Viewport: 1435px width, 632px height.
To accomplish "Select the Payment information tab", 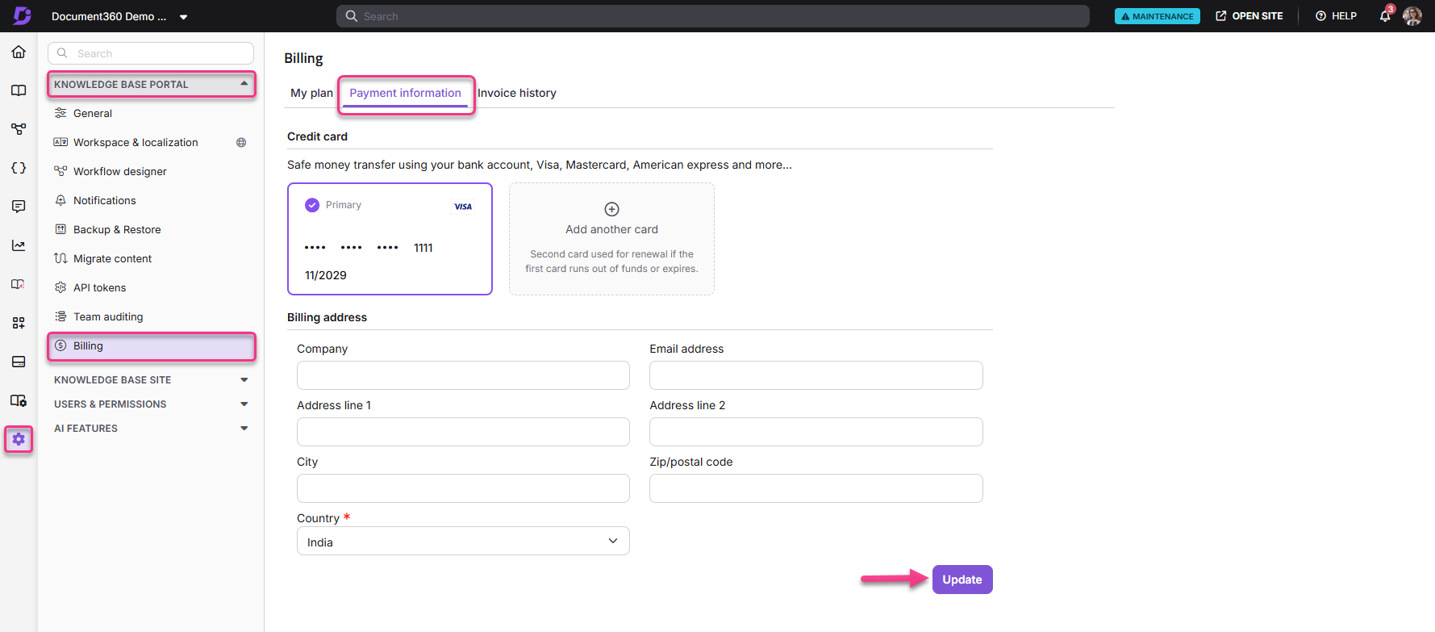I will click(406, 93).
